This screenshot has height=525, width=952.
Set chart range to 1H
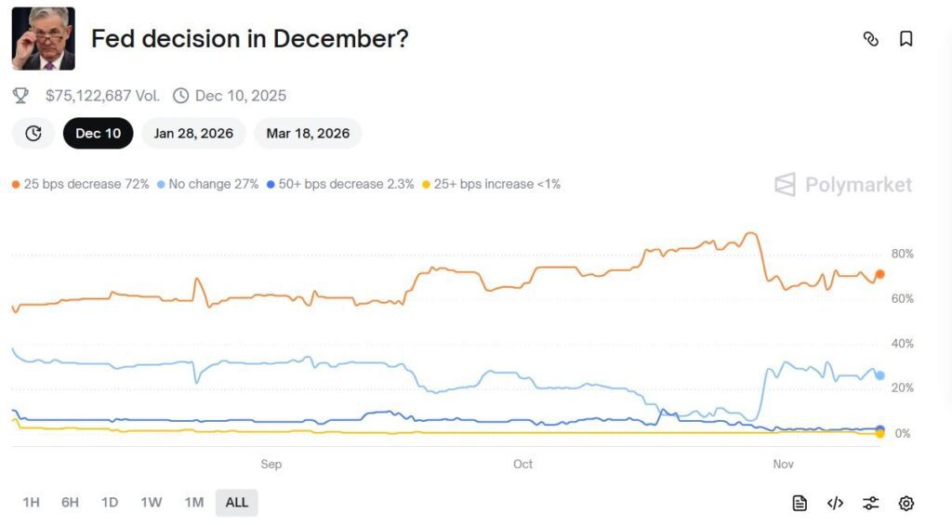[x=31, y=503]
